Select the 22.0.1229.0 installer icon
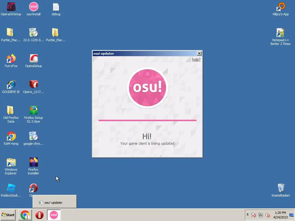 33,35
